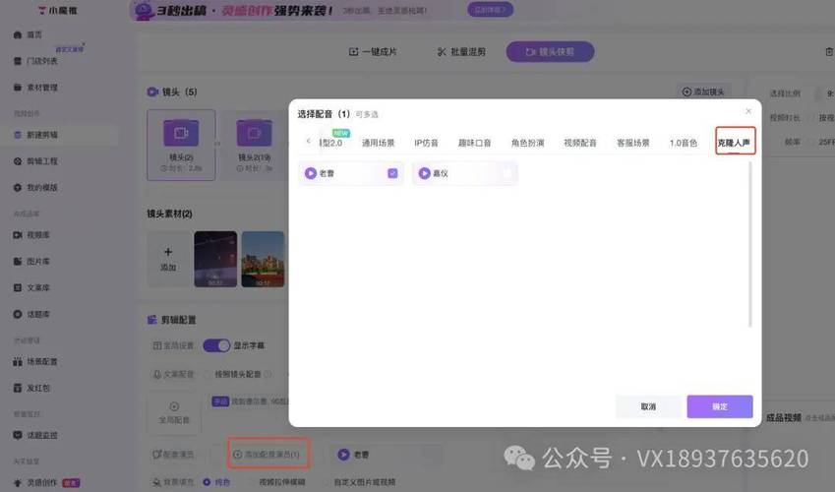This screenshot has width=835, height=492.
Task: Close the 选择配音 dialog with X
Action: tap(748, 111)
